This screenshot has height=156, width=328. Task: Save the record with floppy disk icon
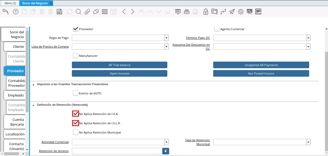tap(59, 12)
